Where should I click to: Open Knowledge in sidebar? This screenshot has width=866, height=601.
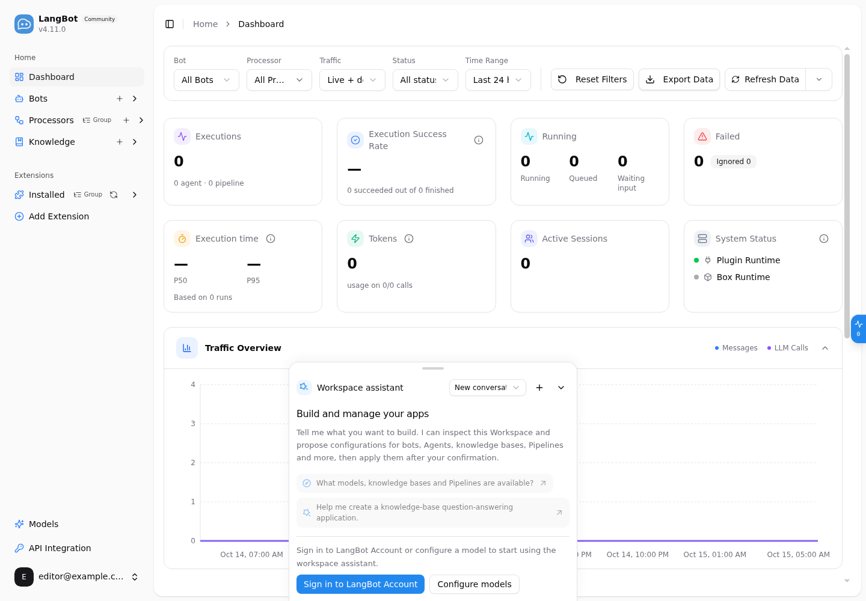(52, 142)
